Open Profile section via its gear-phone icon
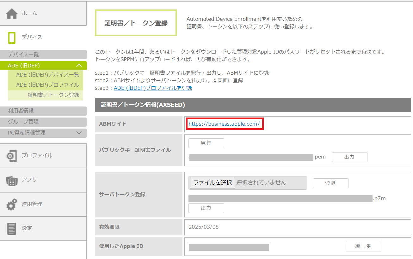The height and width of the screenshot is (259, 413). pyautogui.click(x=12, y=156)
